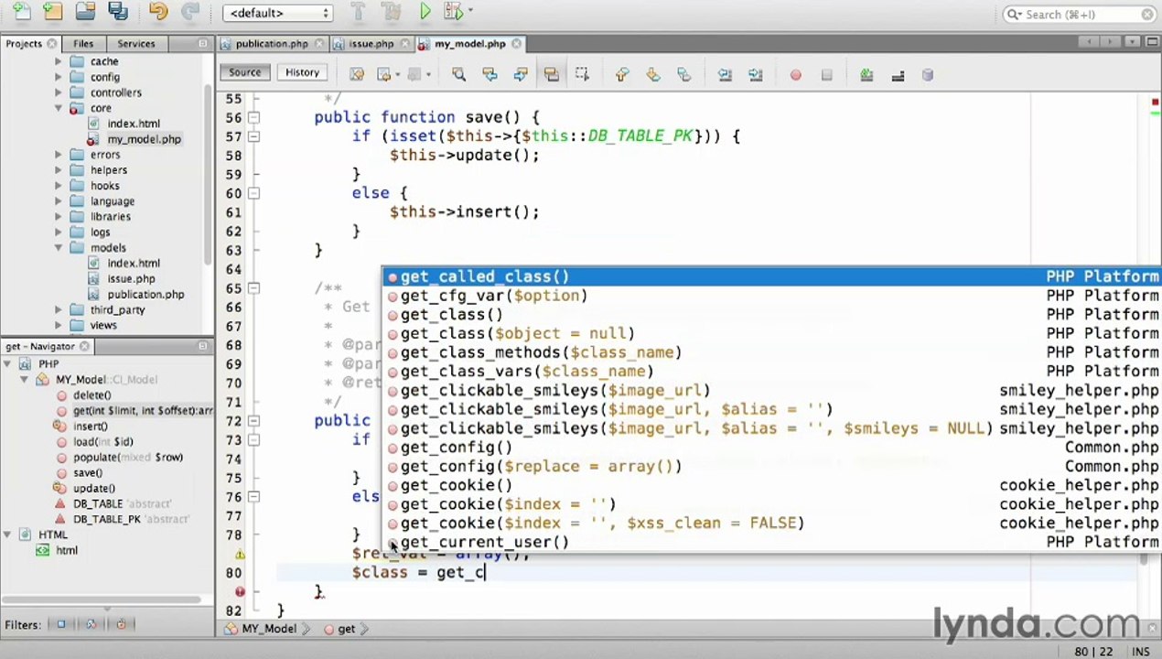Image resolution: width=1162 pixels, height=659 pixels.
Task: Open the Files panel tab
Action: (83, 44)
